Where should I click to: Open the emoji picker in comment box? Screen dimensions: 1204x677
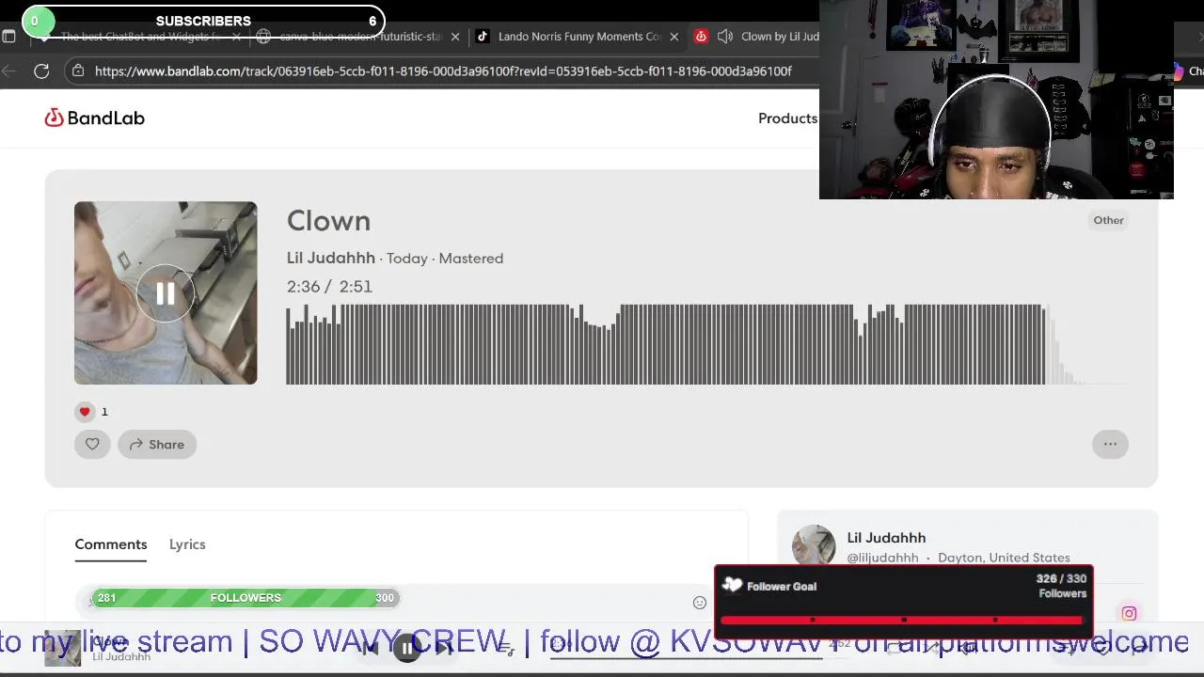tap(699, 603)
